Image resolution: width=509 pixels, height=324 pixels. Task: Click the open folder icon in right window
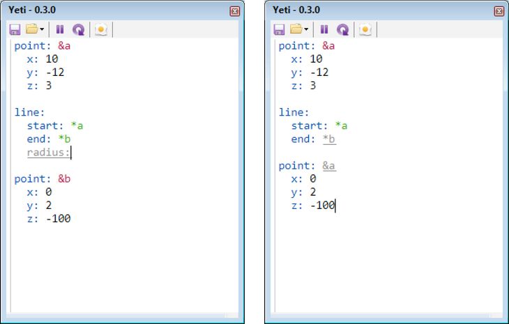click(296, 29)
